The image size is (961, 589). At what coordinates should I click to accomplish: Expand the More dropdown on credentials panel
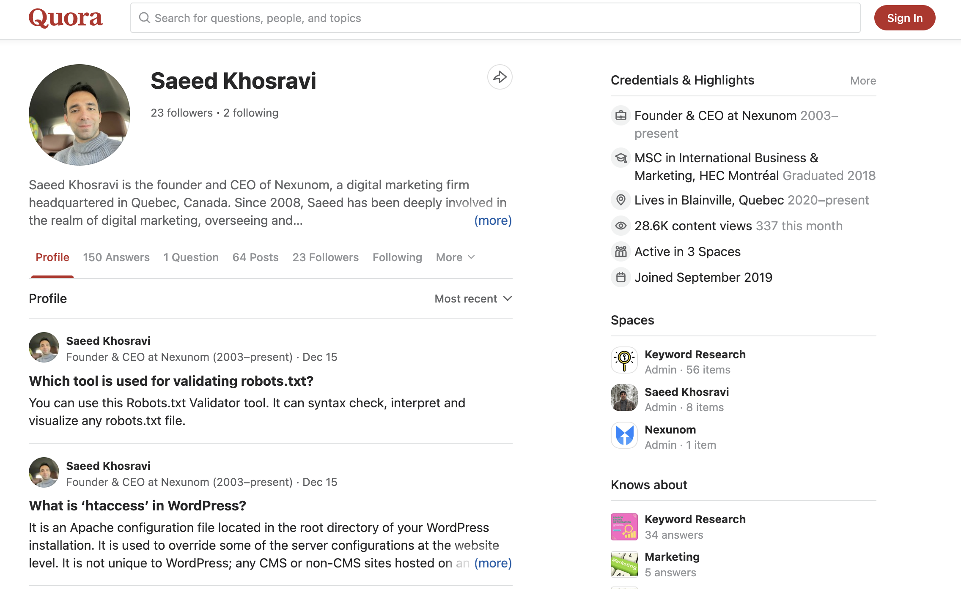[863, 80]
